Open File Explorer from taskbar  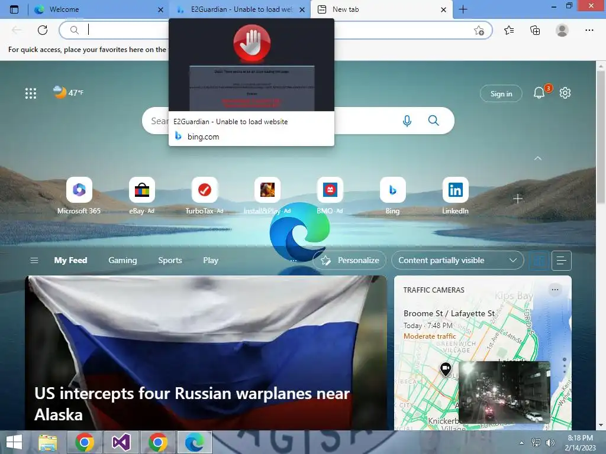(x=47, y=442)
